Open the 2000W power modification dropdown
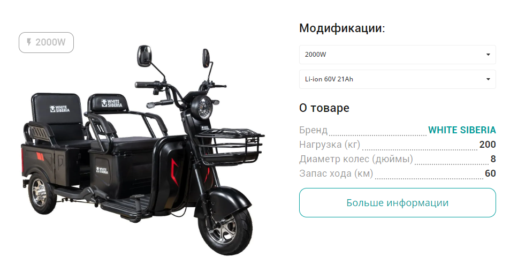The width and height of the screenshot is (510, 272). pyautogui.click(x=398, y=55)
